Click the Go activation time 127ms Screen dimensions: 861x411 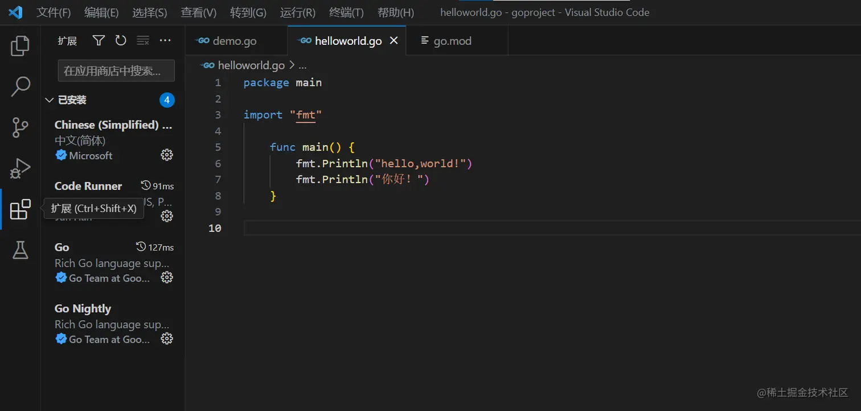coord(155,247)
